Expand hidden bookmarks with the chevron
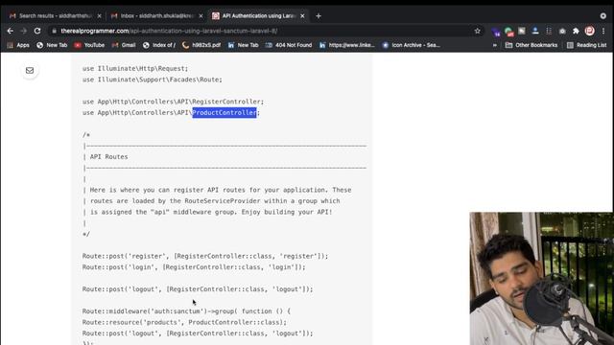This screenshot has height=345, width=614. click(495, 45)
